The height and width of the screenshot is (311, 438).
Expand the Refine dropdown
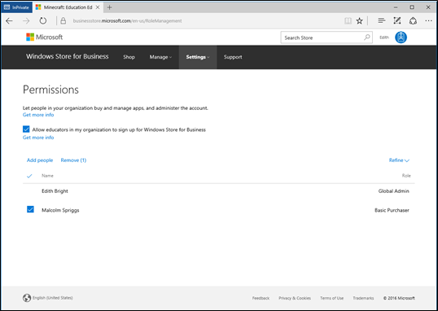tap(399, 160)
